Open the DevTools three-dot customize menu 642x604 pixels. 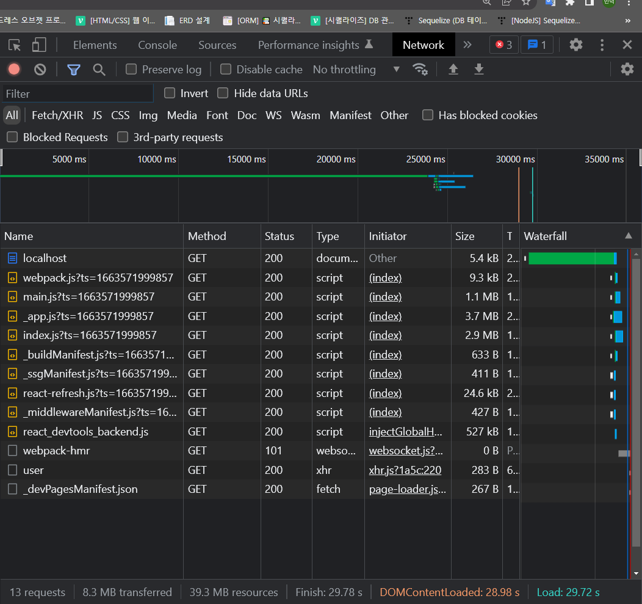click(602, 45)
